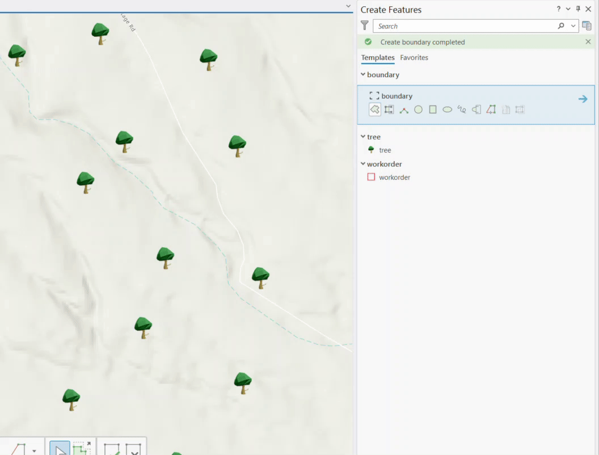The width and height of the screenshot is (599, 455).
Task: Select the Polygon construction tool
Action: tap(375, 109)
